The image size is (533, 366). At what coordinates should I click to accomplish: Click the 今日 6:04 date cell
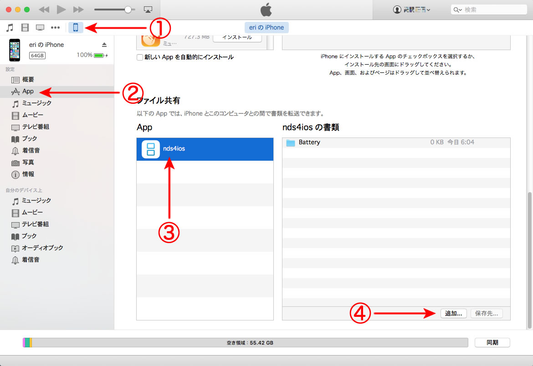(461, 142)
